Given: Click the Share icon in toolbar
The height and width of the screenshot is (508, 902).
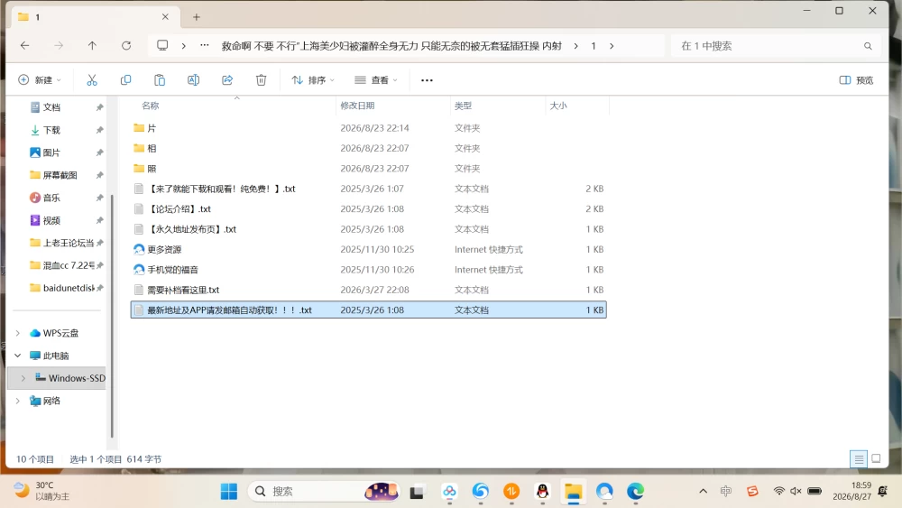Looking at the screenshot, I should [x=227, y=80].
